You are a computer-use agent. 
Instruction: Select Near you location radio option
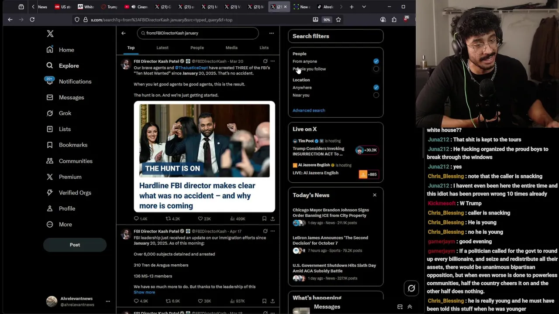point(376,95)
